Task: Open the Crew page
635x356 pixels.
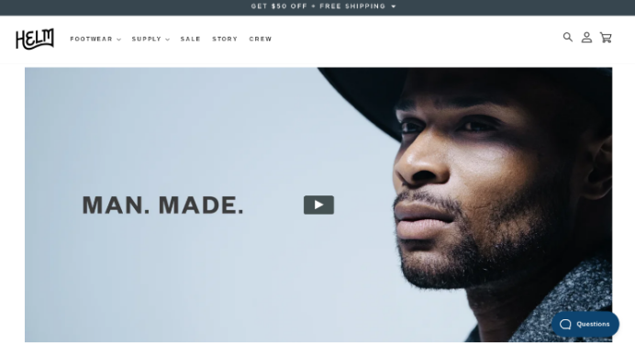Action: (x=261, y=39)
